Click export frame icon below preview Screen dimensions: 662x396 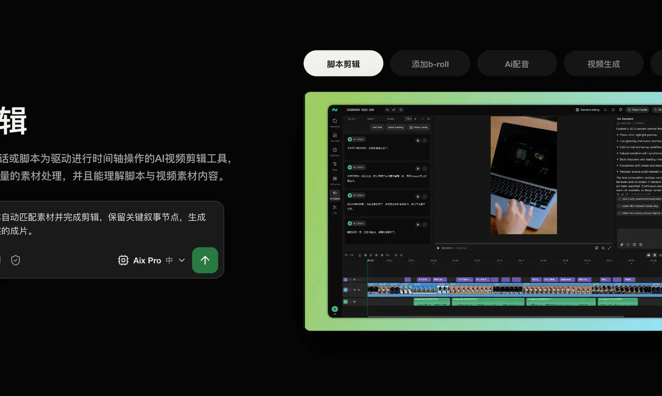(x=597, y=248)
